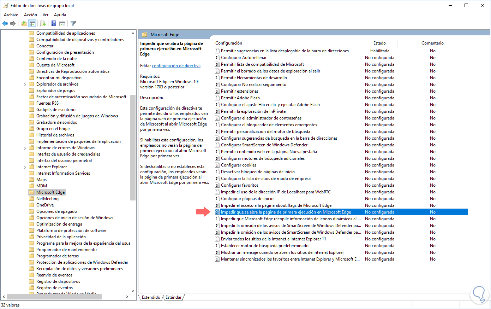
Task: Expand the Internet Explorer tree node
Action: click(x=25, y=167)
